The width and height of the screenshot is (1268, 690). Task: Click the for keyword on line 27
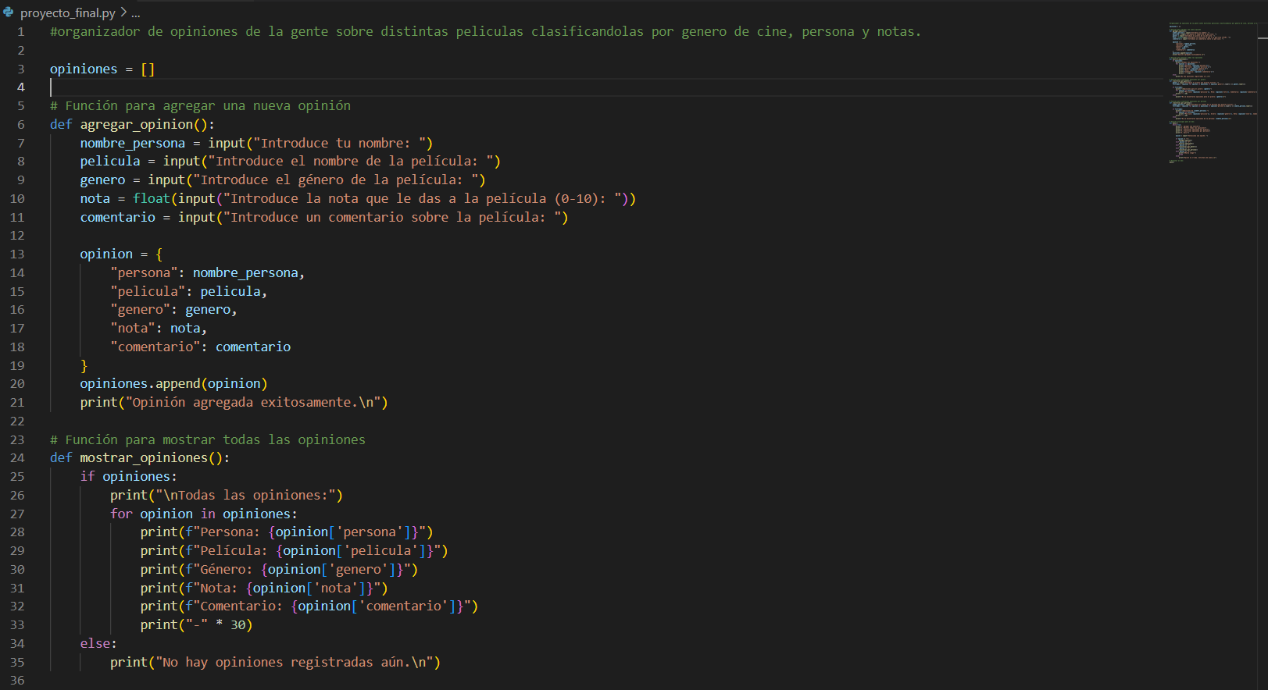tap(121, 514)
